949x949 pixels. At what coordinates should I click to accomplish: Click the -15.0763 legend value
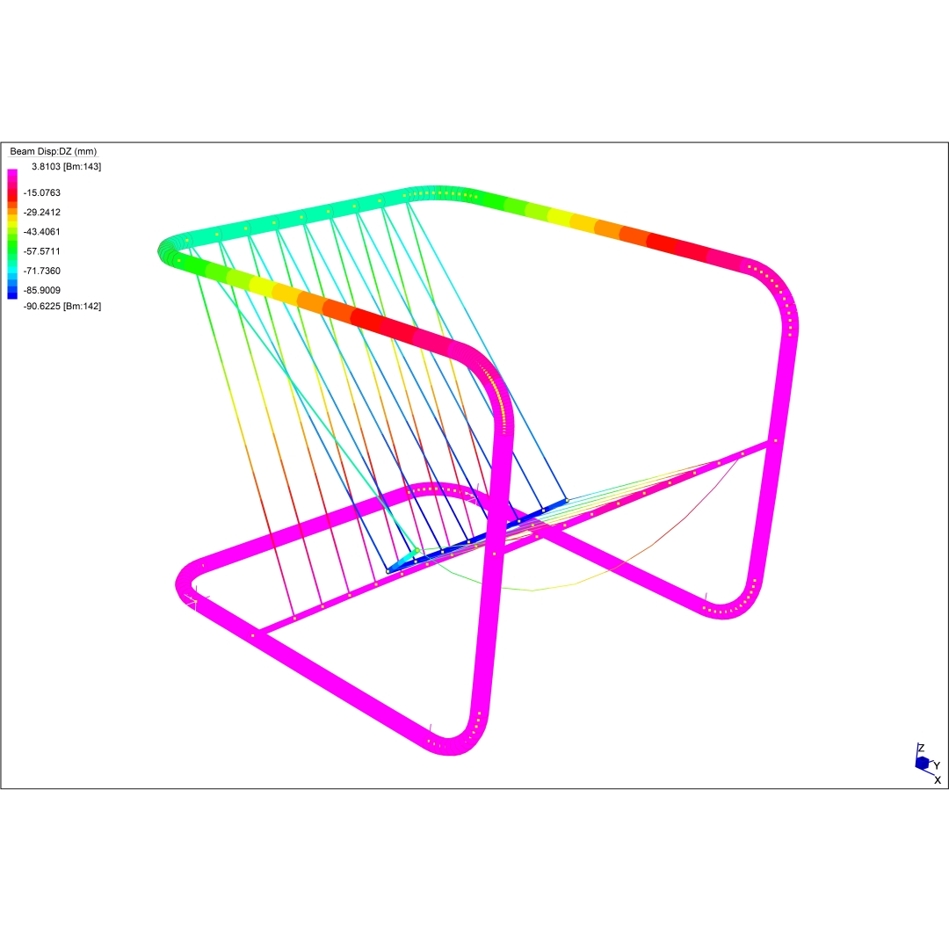42,192
